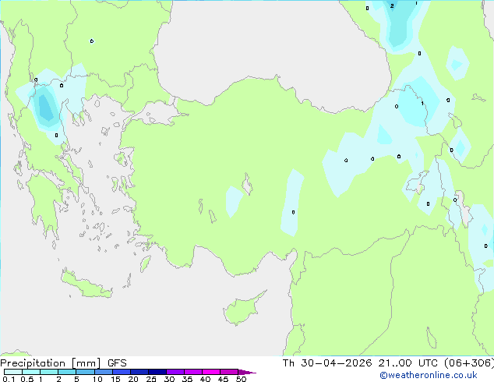Click the arrow tip above legend value 50
Image resolution: width=494 pixels, height=382 pixels.
pyautogui.click(x=247, y=372)
